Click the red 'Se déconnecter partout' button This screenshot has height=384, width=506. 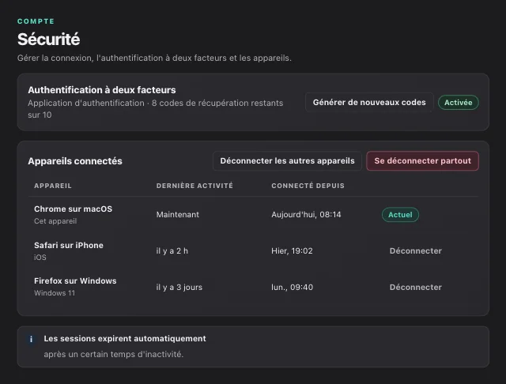pyautogui.click(x=422, y=161)
